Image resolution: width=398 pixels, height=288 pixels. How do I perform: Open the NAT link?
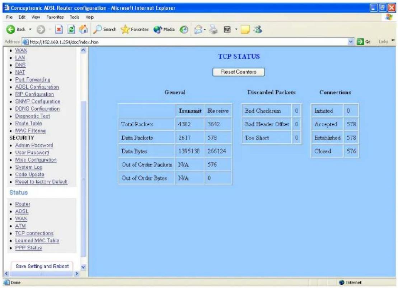[20, 72]
